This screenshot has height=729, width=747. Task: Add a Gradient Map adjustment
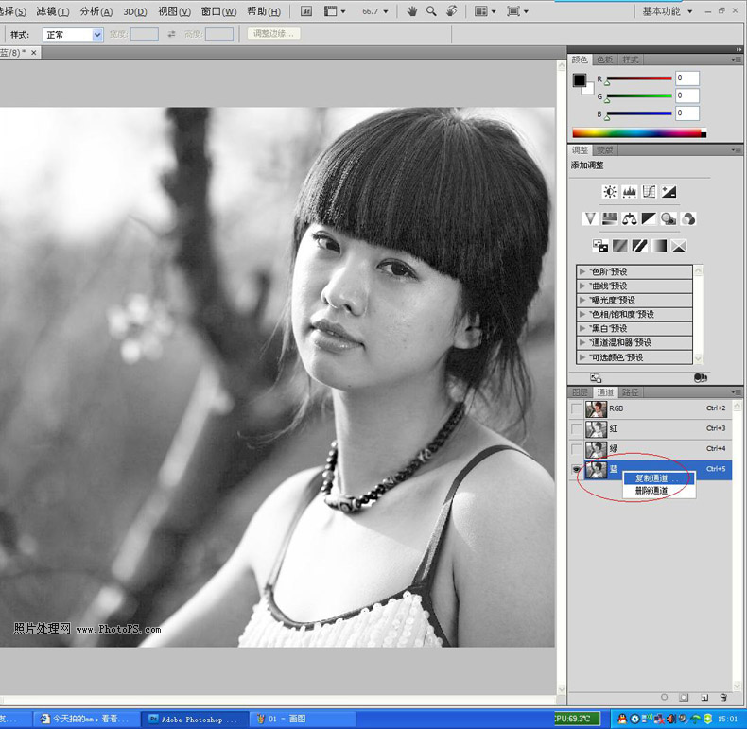(x=659, y=246)
